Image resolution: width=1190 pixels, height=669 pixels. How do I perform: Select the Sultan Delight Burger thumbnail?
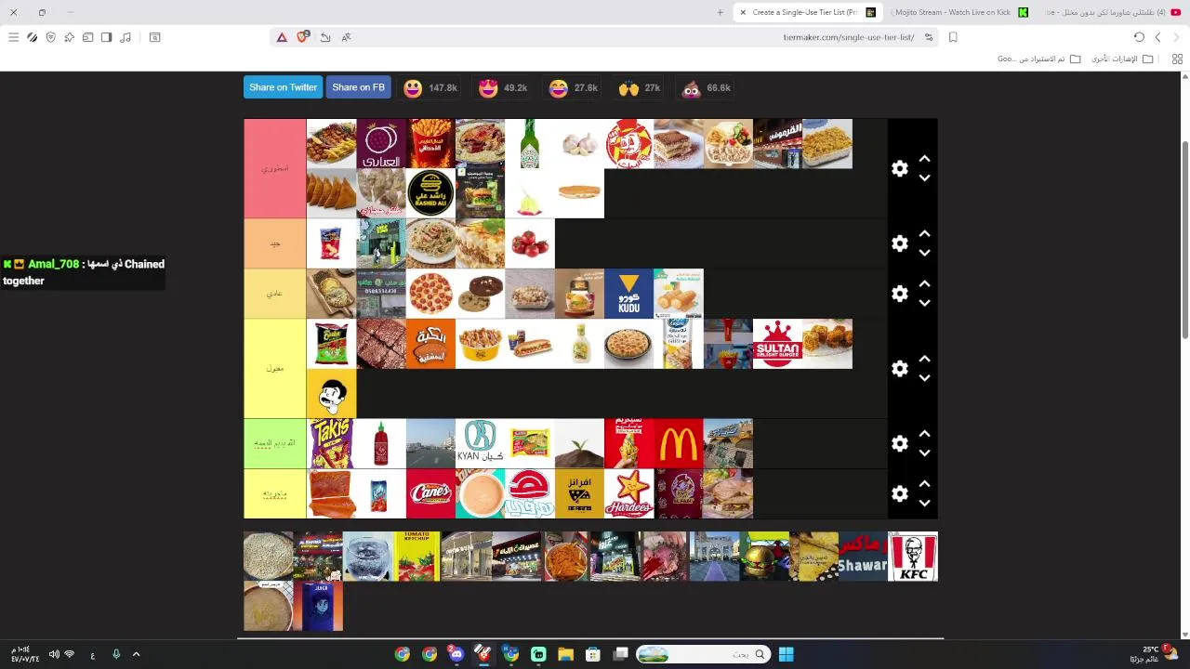coord(777,344)
